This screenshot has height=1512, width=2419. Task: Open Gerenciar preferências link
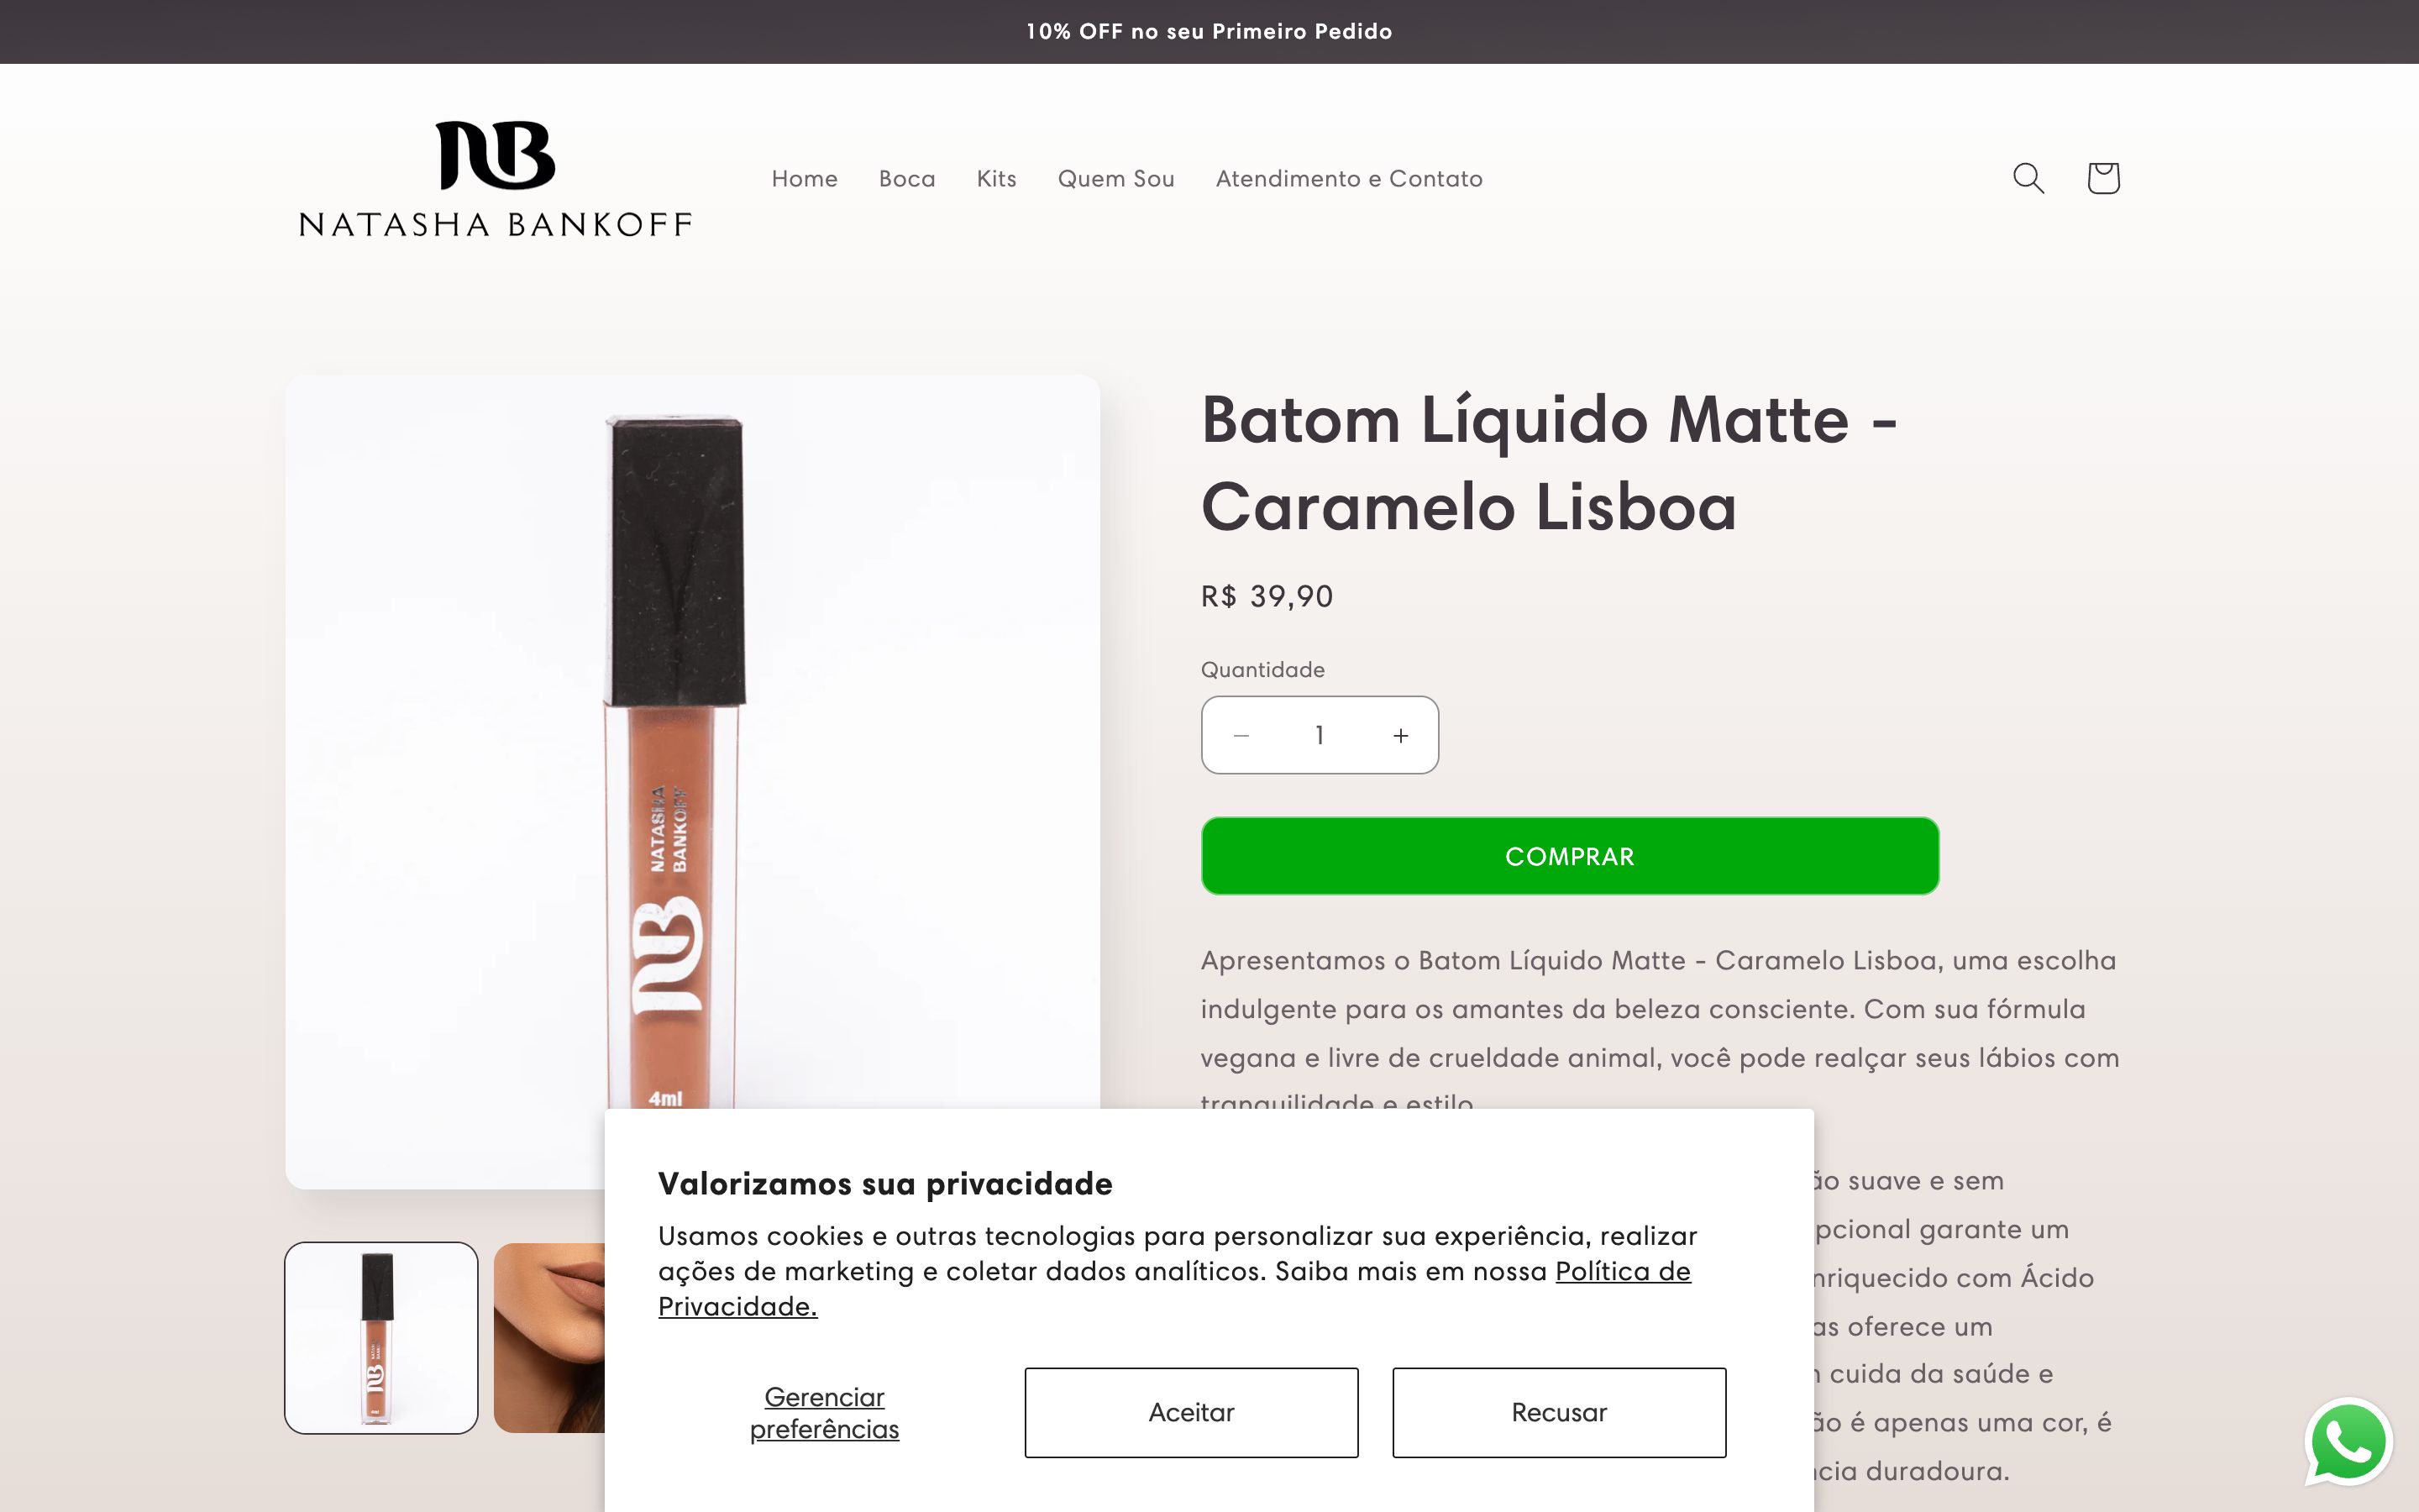[x=825, y=1412]
